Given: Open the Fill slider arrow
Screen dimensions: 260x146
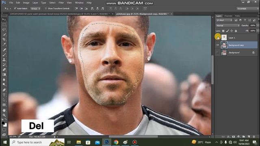Looking at the screenshot, I should pos(258,31).
